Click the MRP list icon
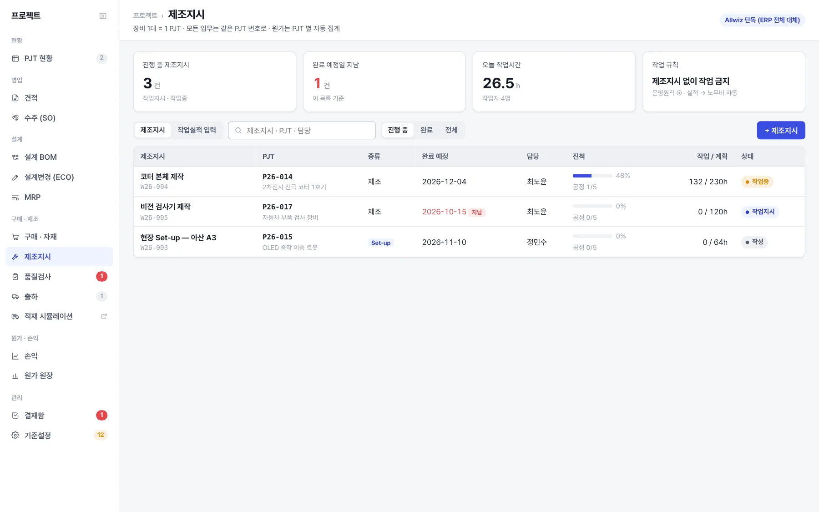 [x=15, y=198]
